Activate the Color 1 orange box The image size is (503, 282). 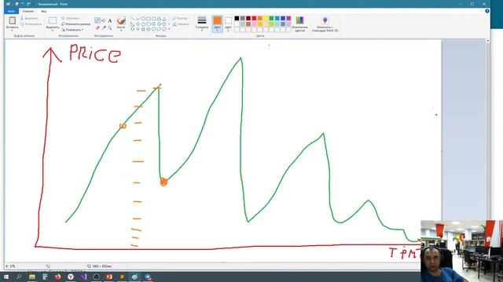[217, 23]
